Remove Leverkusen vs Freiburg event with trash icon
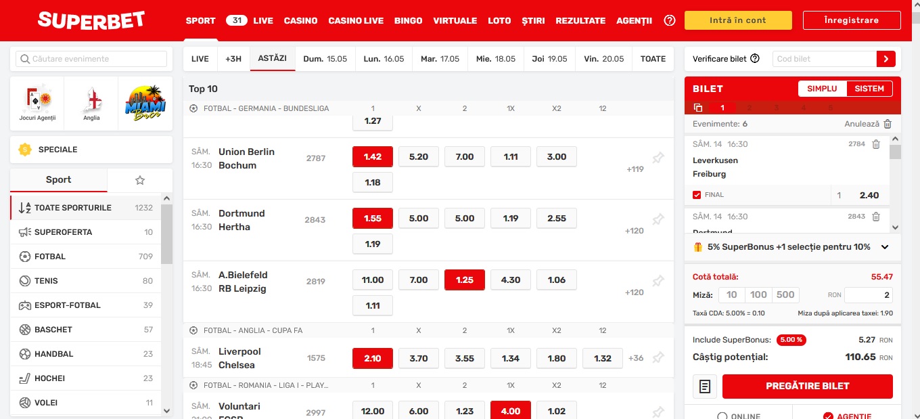Screen dimensions: 920x419 tap(876, 144)
